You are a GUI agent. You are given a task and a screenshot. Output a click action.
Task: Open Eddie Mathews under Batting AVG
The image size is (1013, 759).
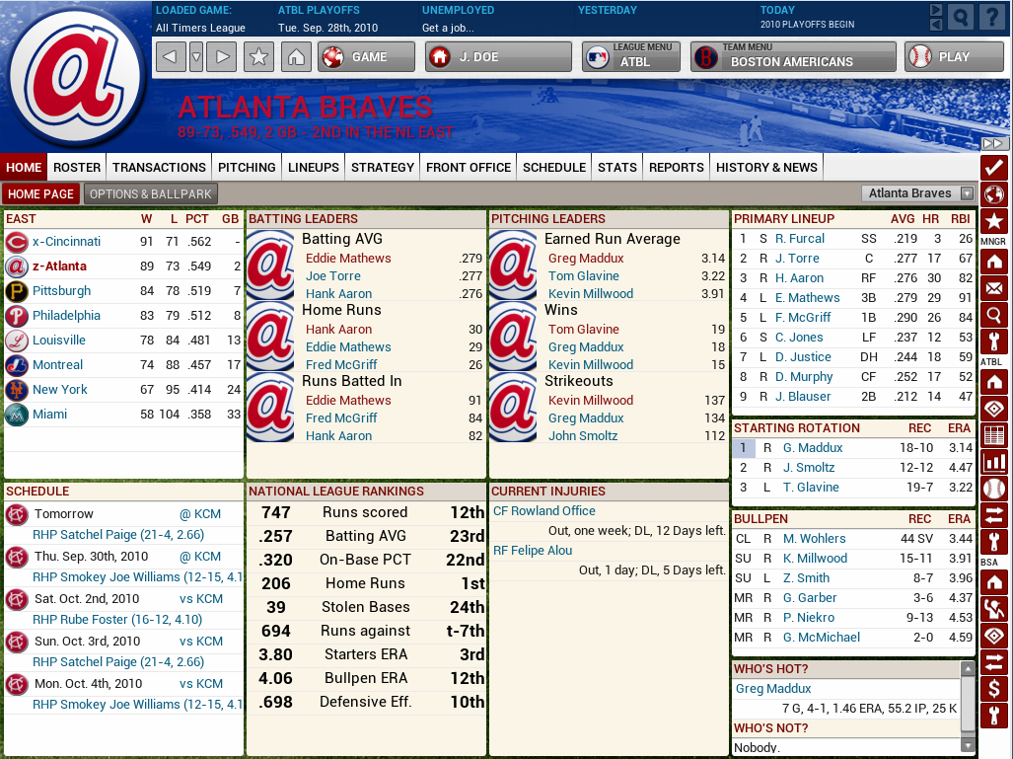pos(348,258)
